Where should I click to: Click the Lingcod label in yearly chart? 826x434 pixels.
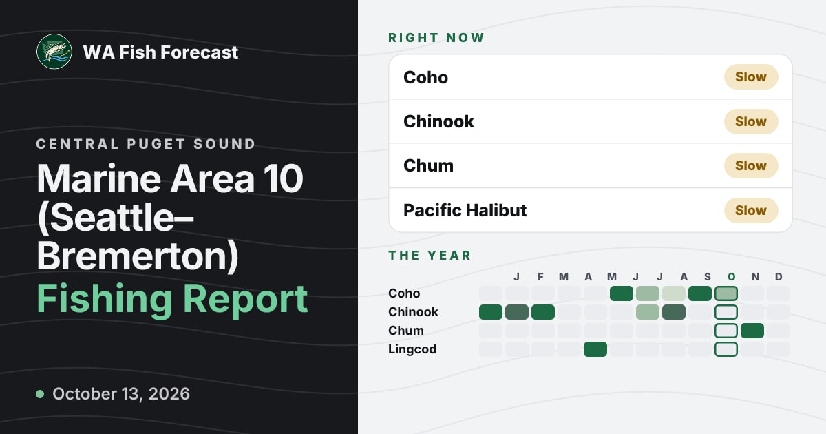pos(412,349)
